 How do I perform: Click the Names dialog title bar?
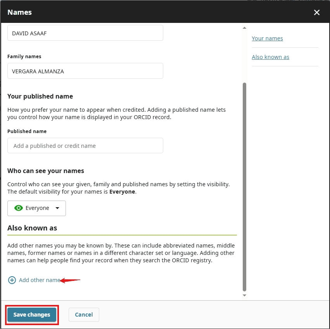tap(155, 12)
